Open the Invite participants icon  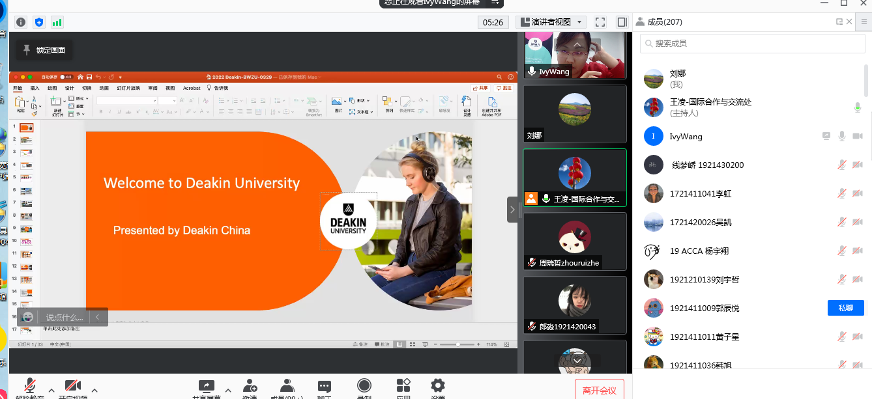coord(250,387)
